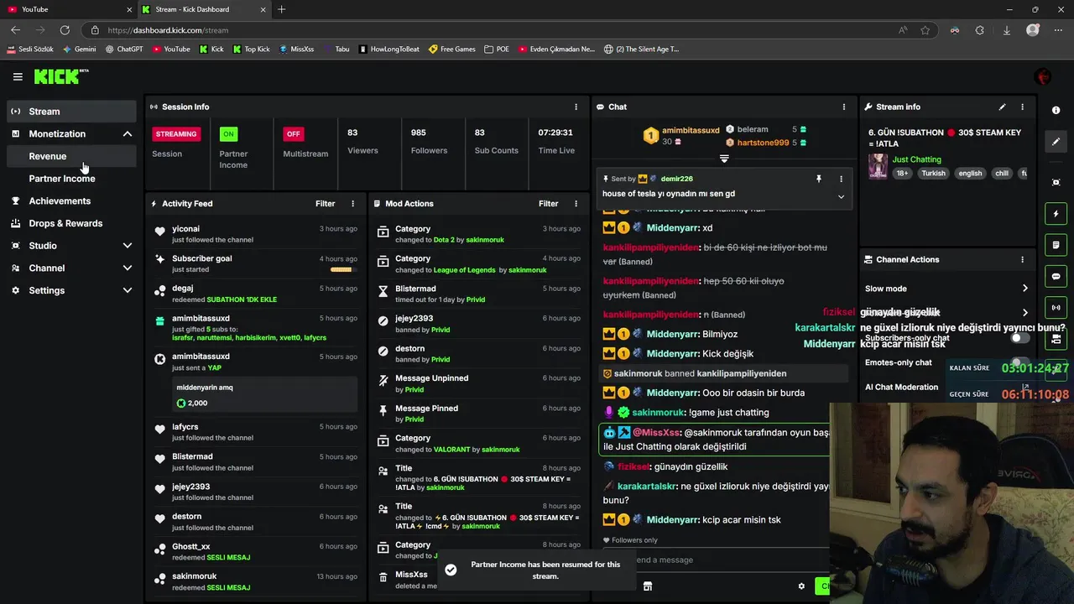
Task: Expand the pinned message chevron
Action: pyautogui.click(x=841, y=196)
